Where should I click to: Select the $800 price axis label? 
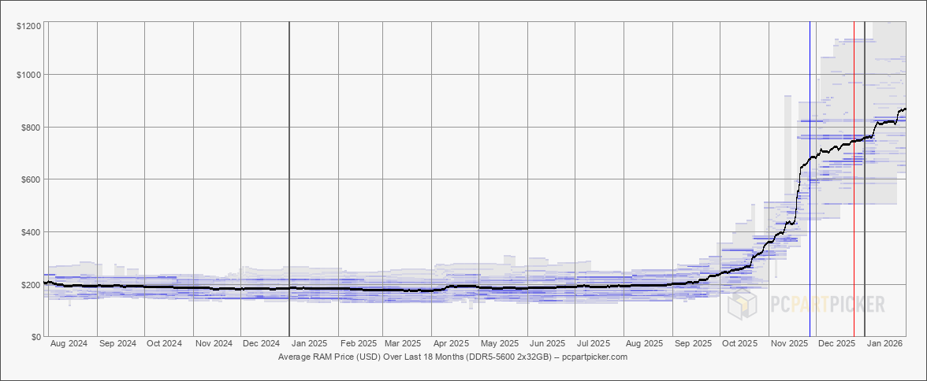click(x=32, y=128)
